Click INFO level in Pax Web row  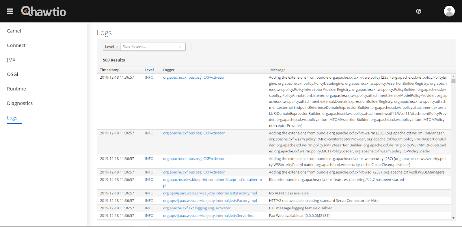pos(149,216)
